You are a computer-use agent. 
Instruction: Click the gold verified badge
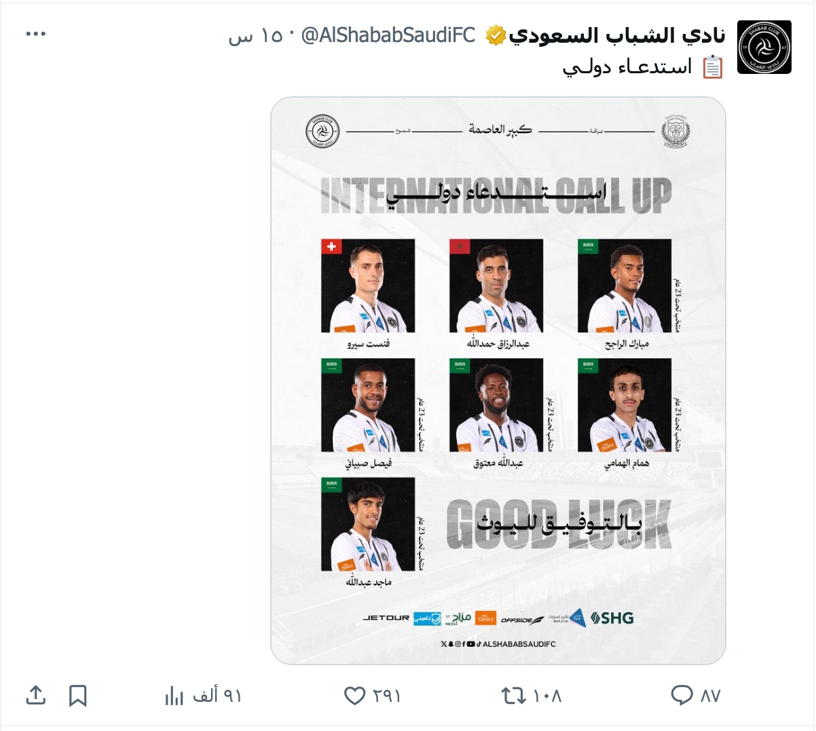pos(495,35)
